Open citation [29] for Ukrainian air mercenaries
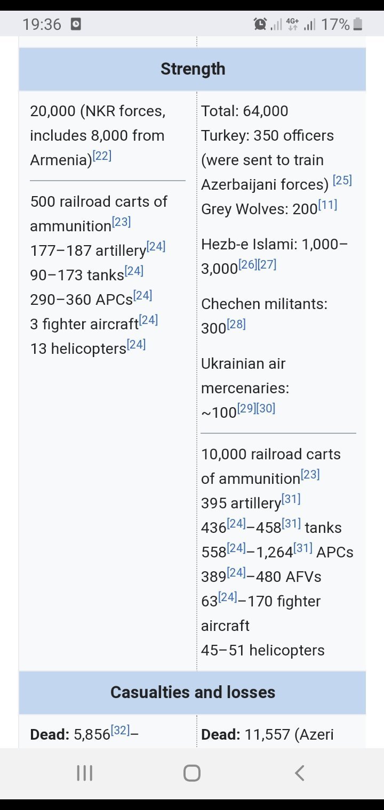This screenshot has height=810, width=384. [x=246, y=408]
